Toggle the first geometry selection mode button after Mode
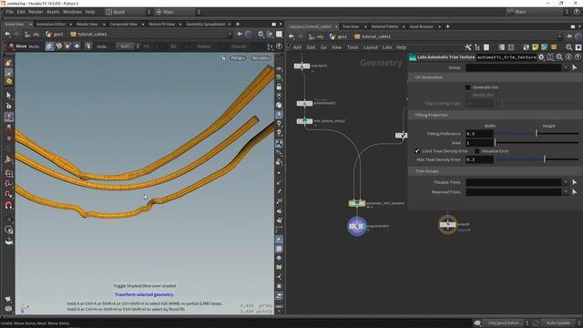The height and width of the screenshot is (328, 583). click(x=49, y=46)
